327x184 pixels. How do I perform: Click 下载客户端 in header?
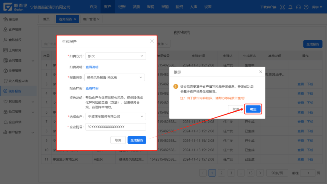pyautogui.click(x=268, y=7)
